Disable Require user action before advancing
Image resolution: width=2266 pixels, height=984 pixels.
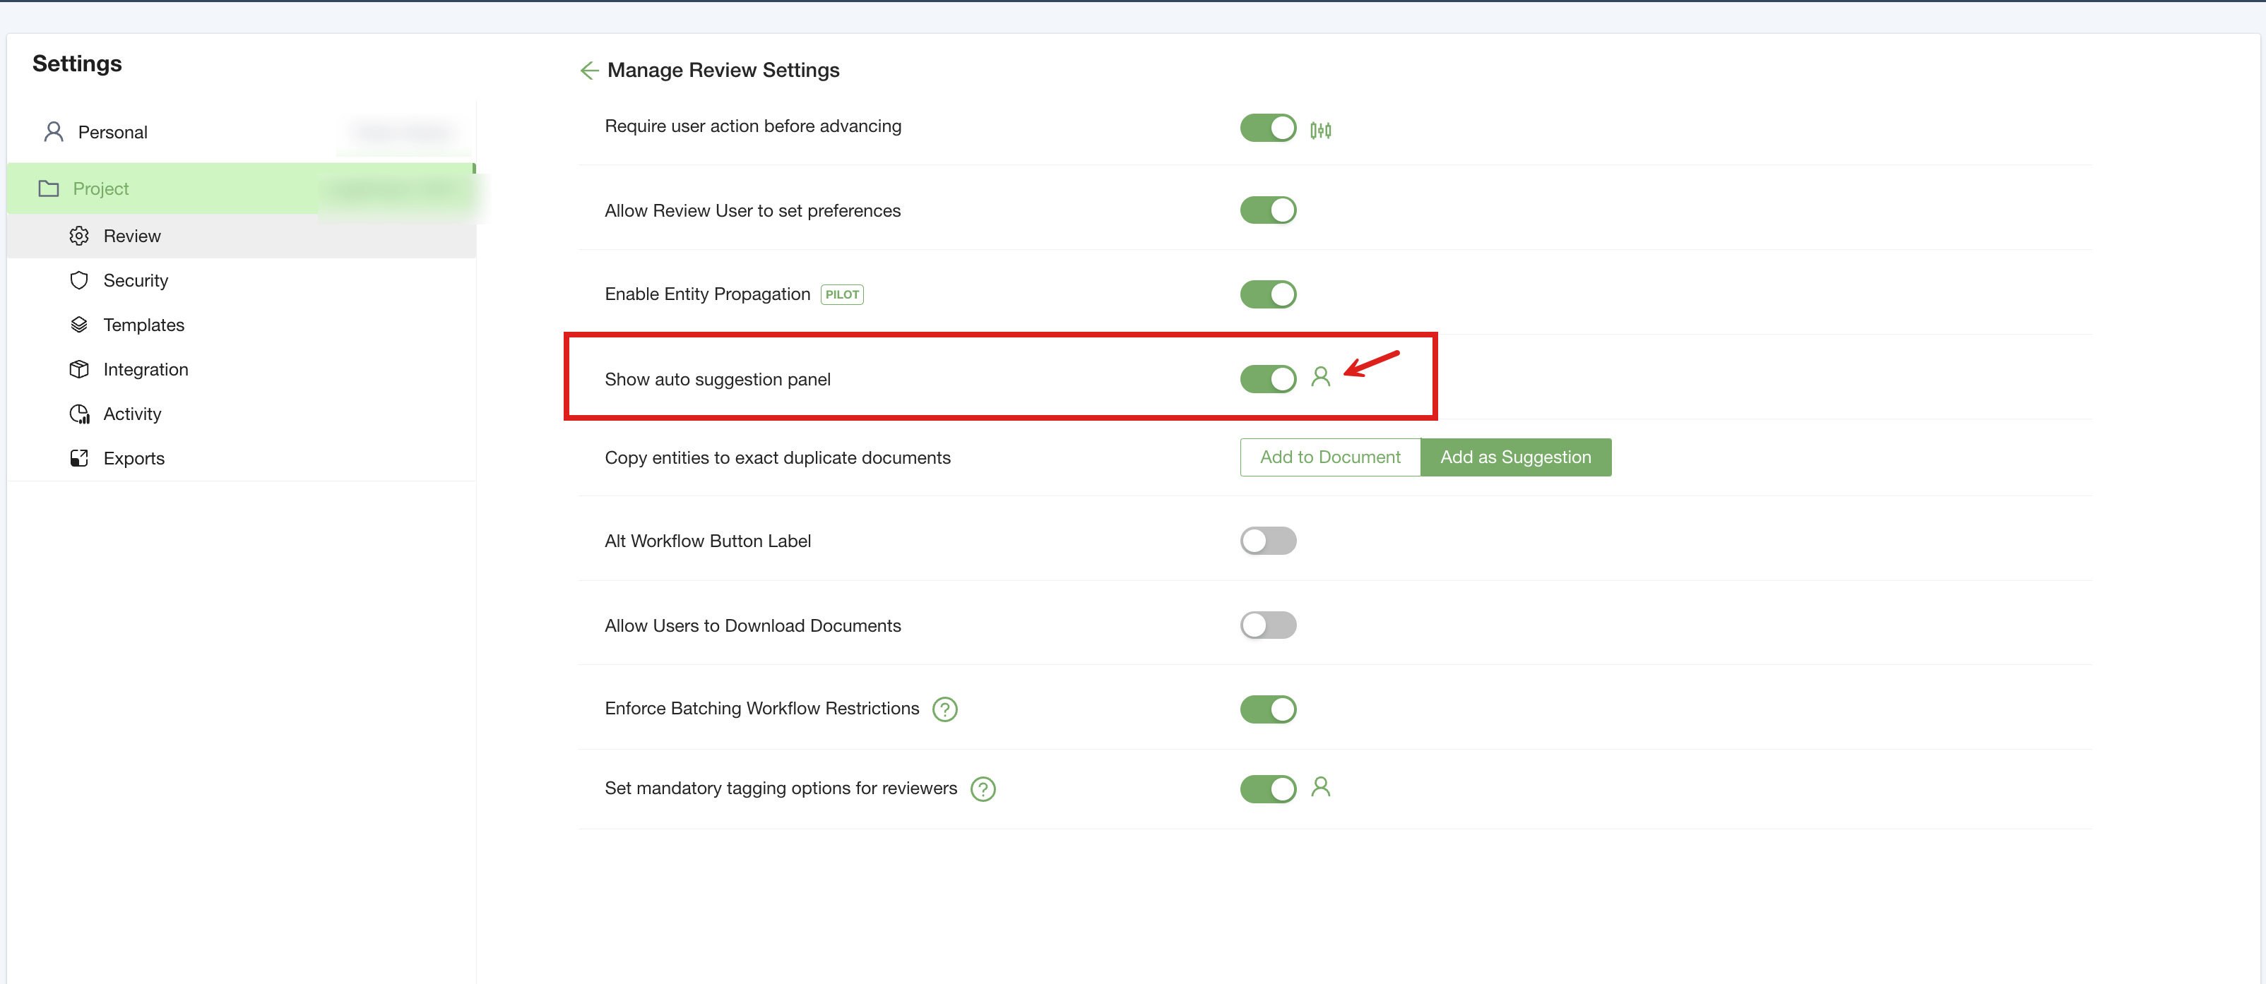tap(1268, 128)
